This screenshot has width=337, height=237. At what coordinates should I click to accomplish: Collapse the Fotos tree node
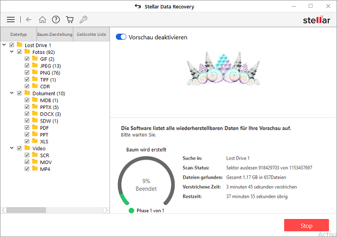[x=12, y=52]
